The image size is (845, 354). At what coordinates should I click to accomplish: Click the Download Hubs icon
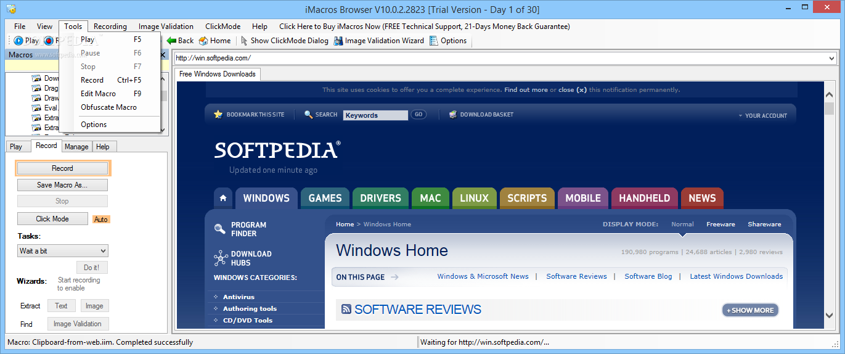pos(221,258)
